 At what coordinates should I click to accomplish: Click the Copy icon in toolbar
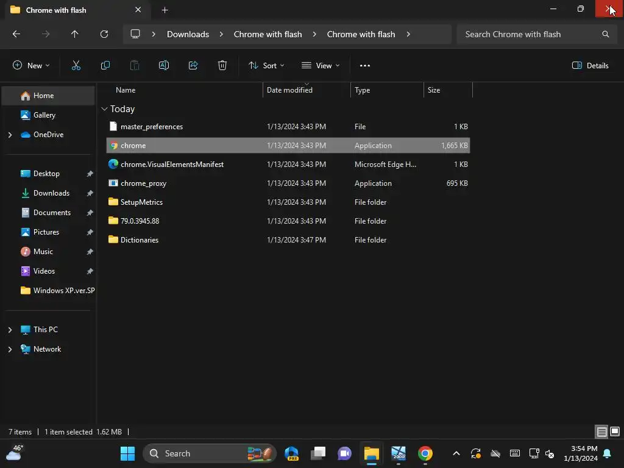105,65
